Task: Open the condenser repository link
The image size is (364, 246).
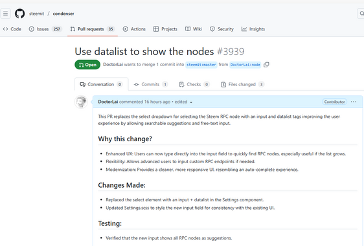Action: point(63,14)
